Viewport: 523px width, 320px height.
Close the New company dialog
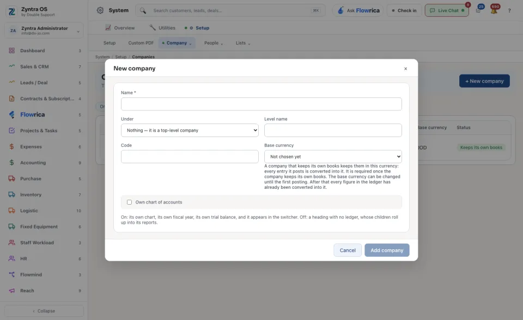pyautogui.click(x=405, y=69)
